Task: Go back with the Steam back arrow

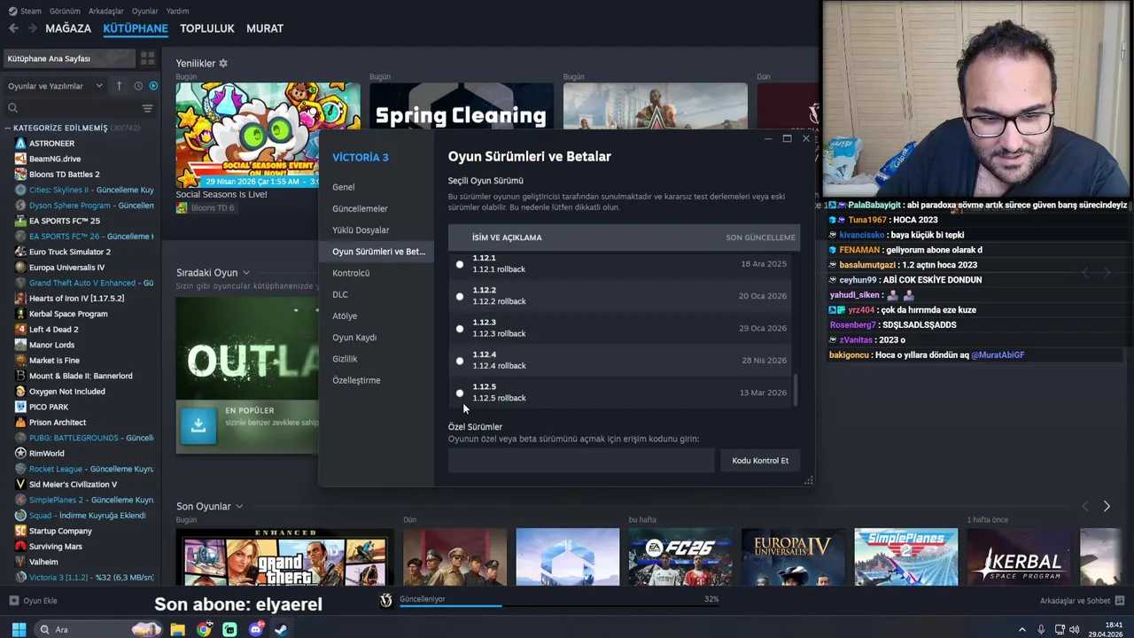Action: (13, 28)
